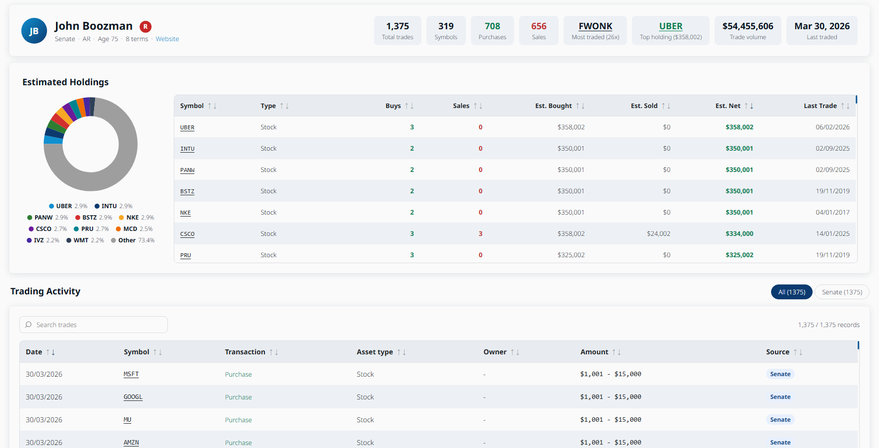879x448 pixels.
Task: Toggle IVZ legend entry
Action: [x=43, y=240]
